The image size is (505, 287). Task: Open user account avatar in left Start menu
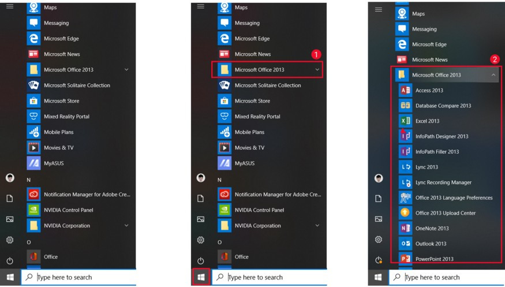click(x=10, y=178)
